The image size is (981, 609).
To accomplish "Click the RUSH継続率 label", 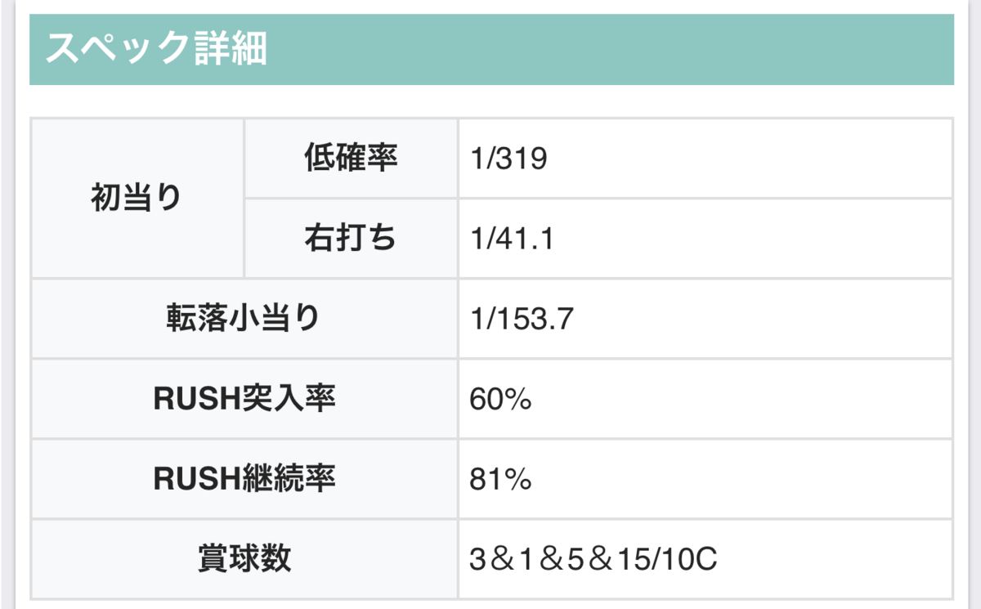I will pos(244,478).
